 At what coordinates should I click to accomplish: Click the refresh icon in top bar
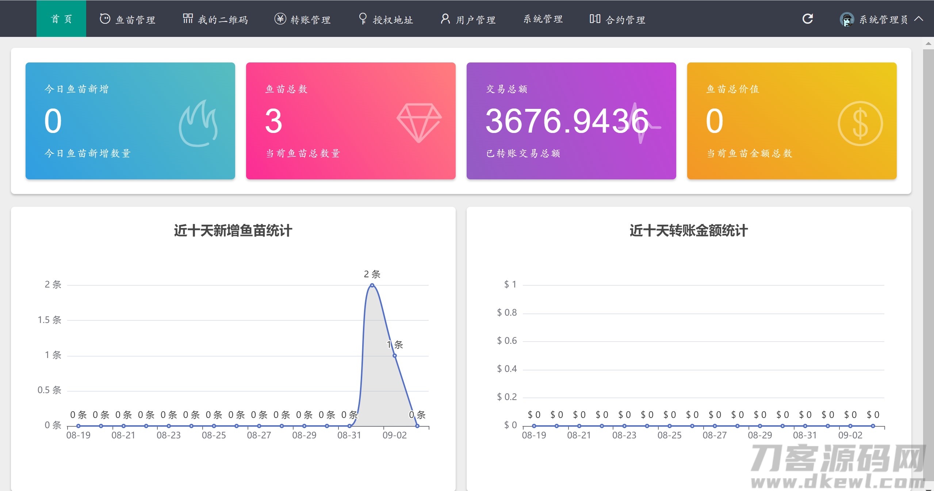(807, 19)
